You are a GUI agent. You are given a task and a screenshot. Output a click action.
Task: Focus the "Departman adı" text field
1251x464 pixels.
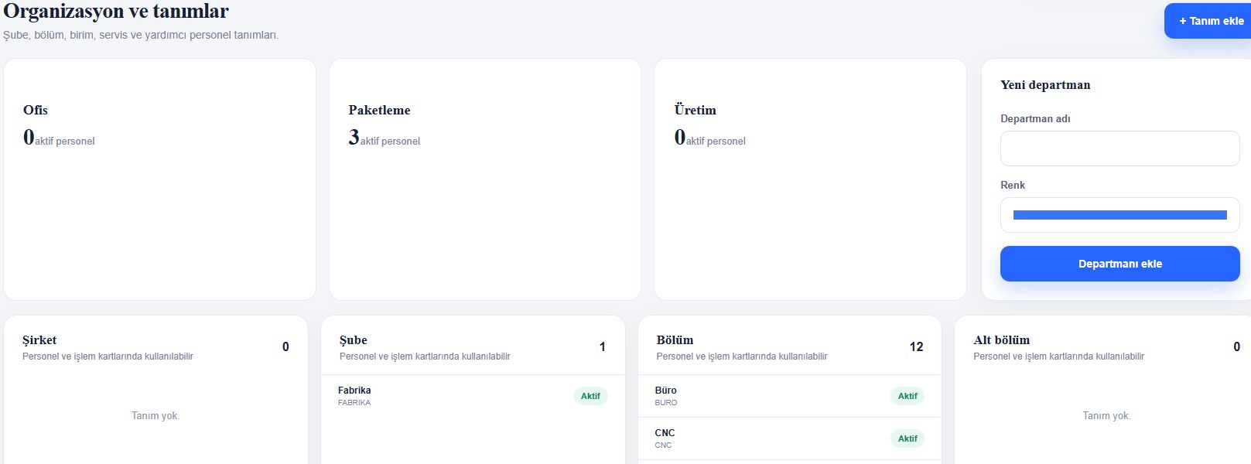[1119, 148]
